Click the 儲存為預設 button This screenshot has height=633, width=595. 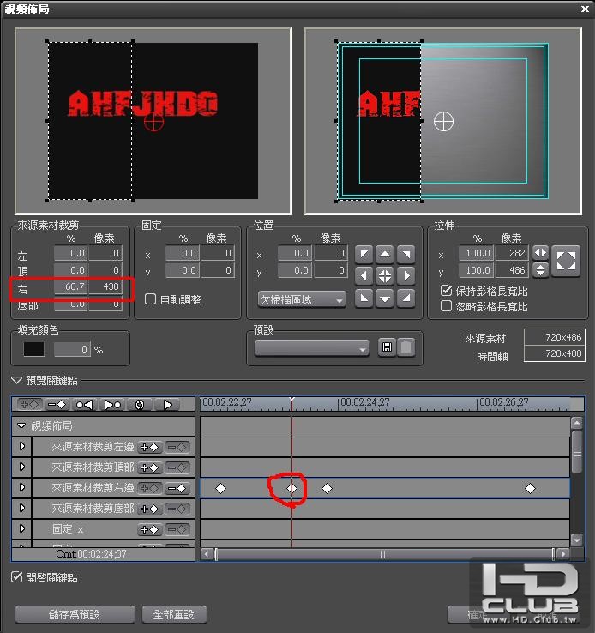[x=75, y=614]
